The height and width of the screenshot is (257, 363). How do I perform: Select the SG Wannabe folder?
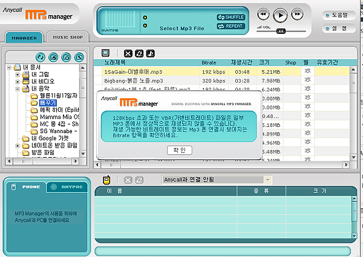click(58, 131)
